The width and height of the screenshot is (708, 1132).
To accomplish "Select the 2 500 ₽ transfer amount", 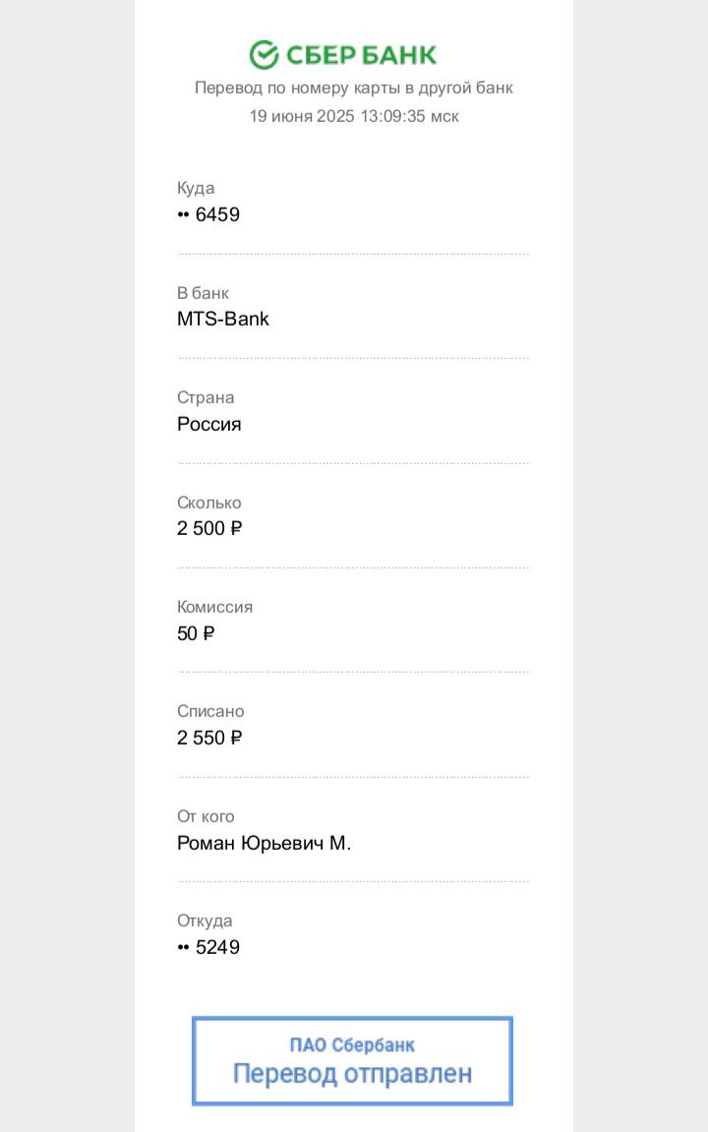I will [x=210, y=528].
